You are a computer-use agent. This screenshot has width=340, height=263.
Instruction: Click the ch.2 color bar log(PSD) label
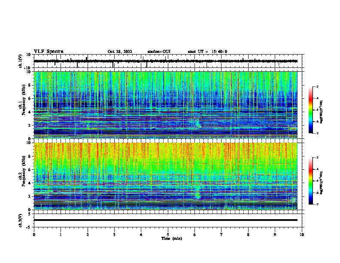321,183
